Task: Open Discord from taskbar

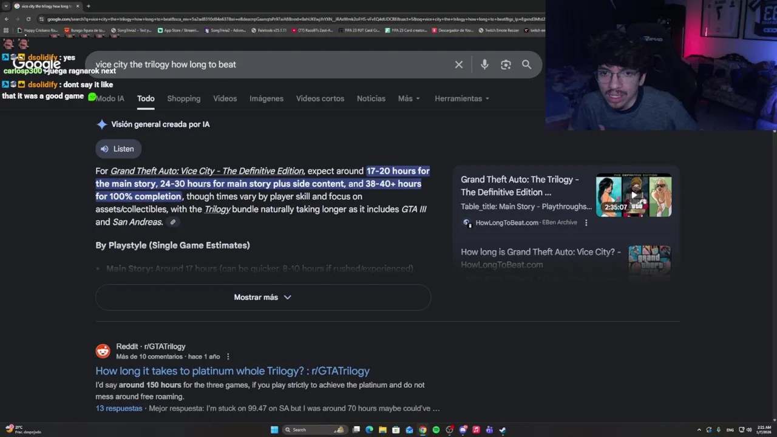Action: [463, 430]
